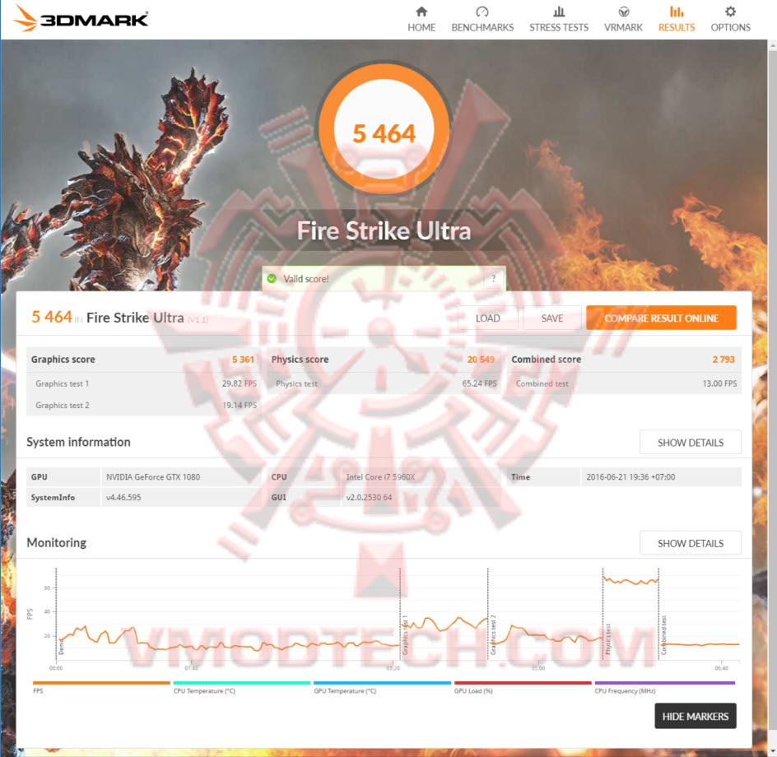
Task: Click the Combined score value 2 793
Action: pyautogui.click(x=723, y=360)
